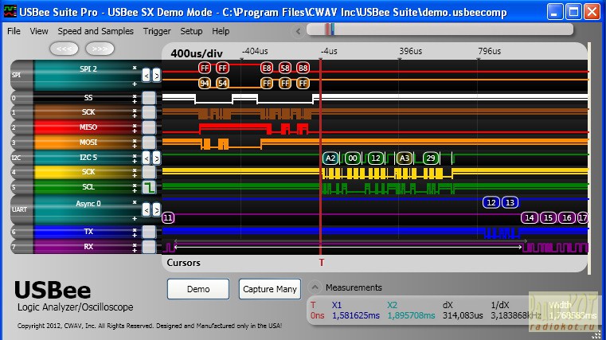606x340 pixels.
Task: Click the <<< pan left button
Action: (65, 49)
